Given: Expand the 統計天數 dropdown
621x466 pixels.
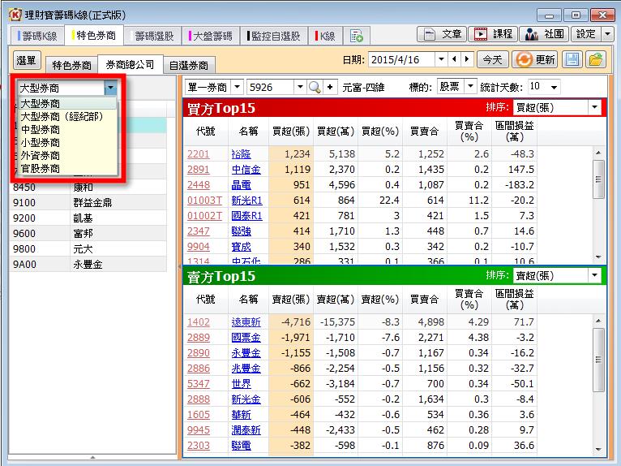Looking at the screenshot, I should (x=554, y=87).
